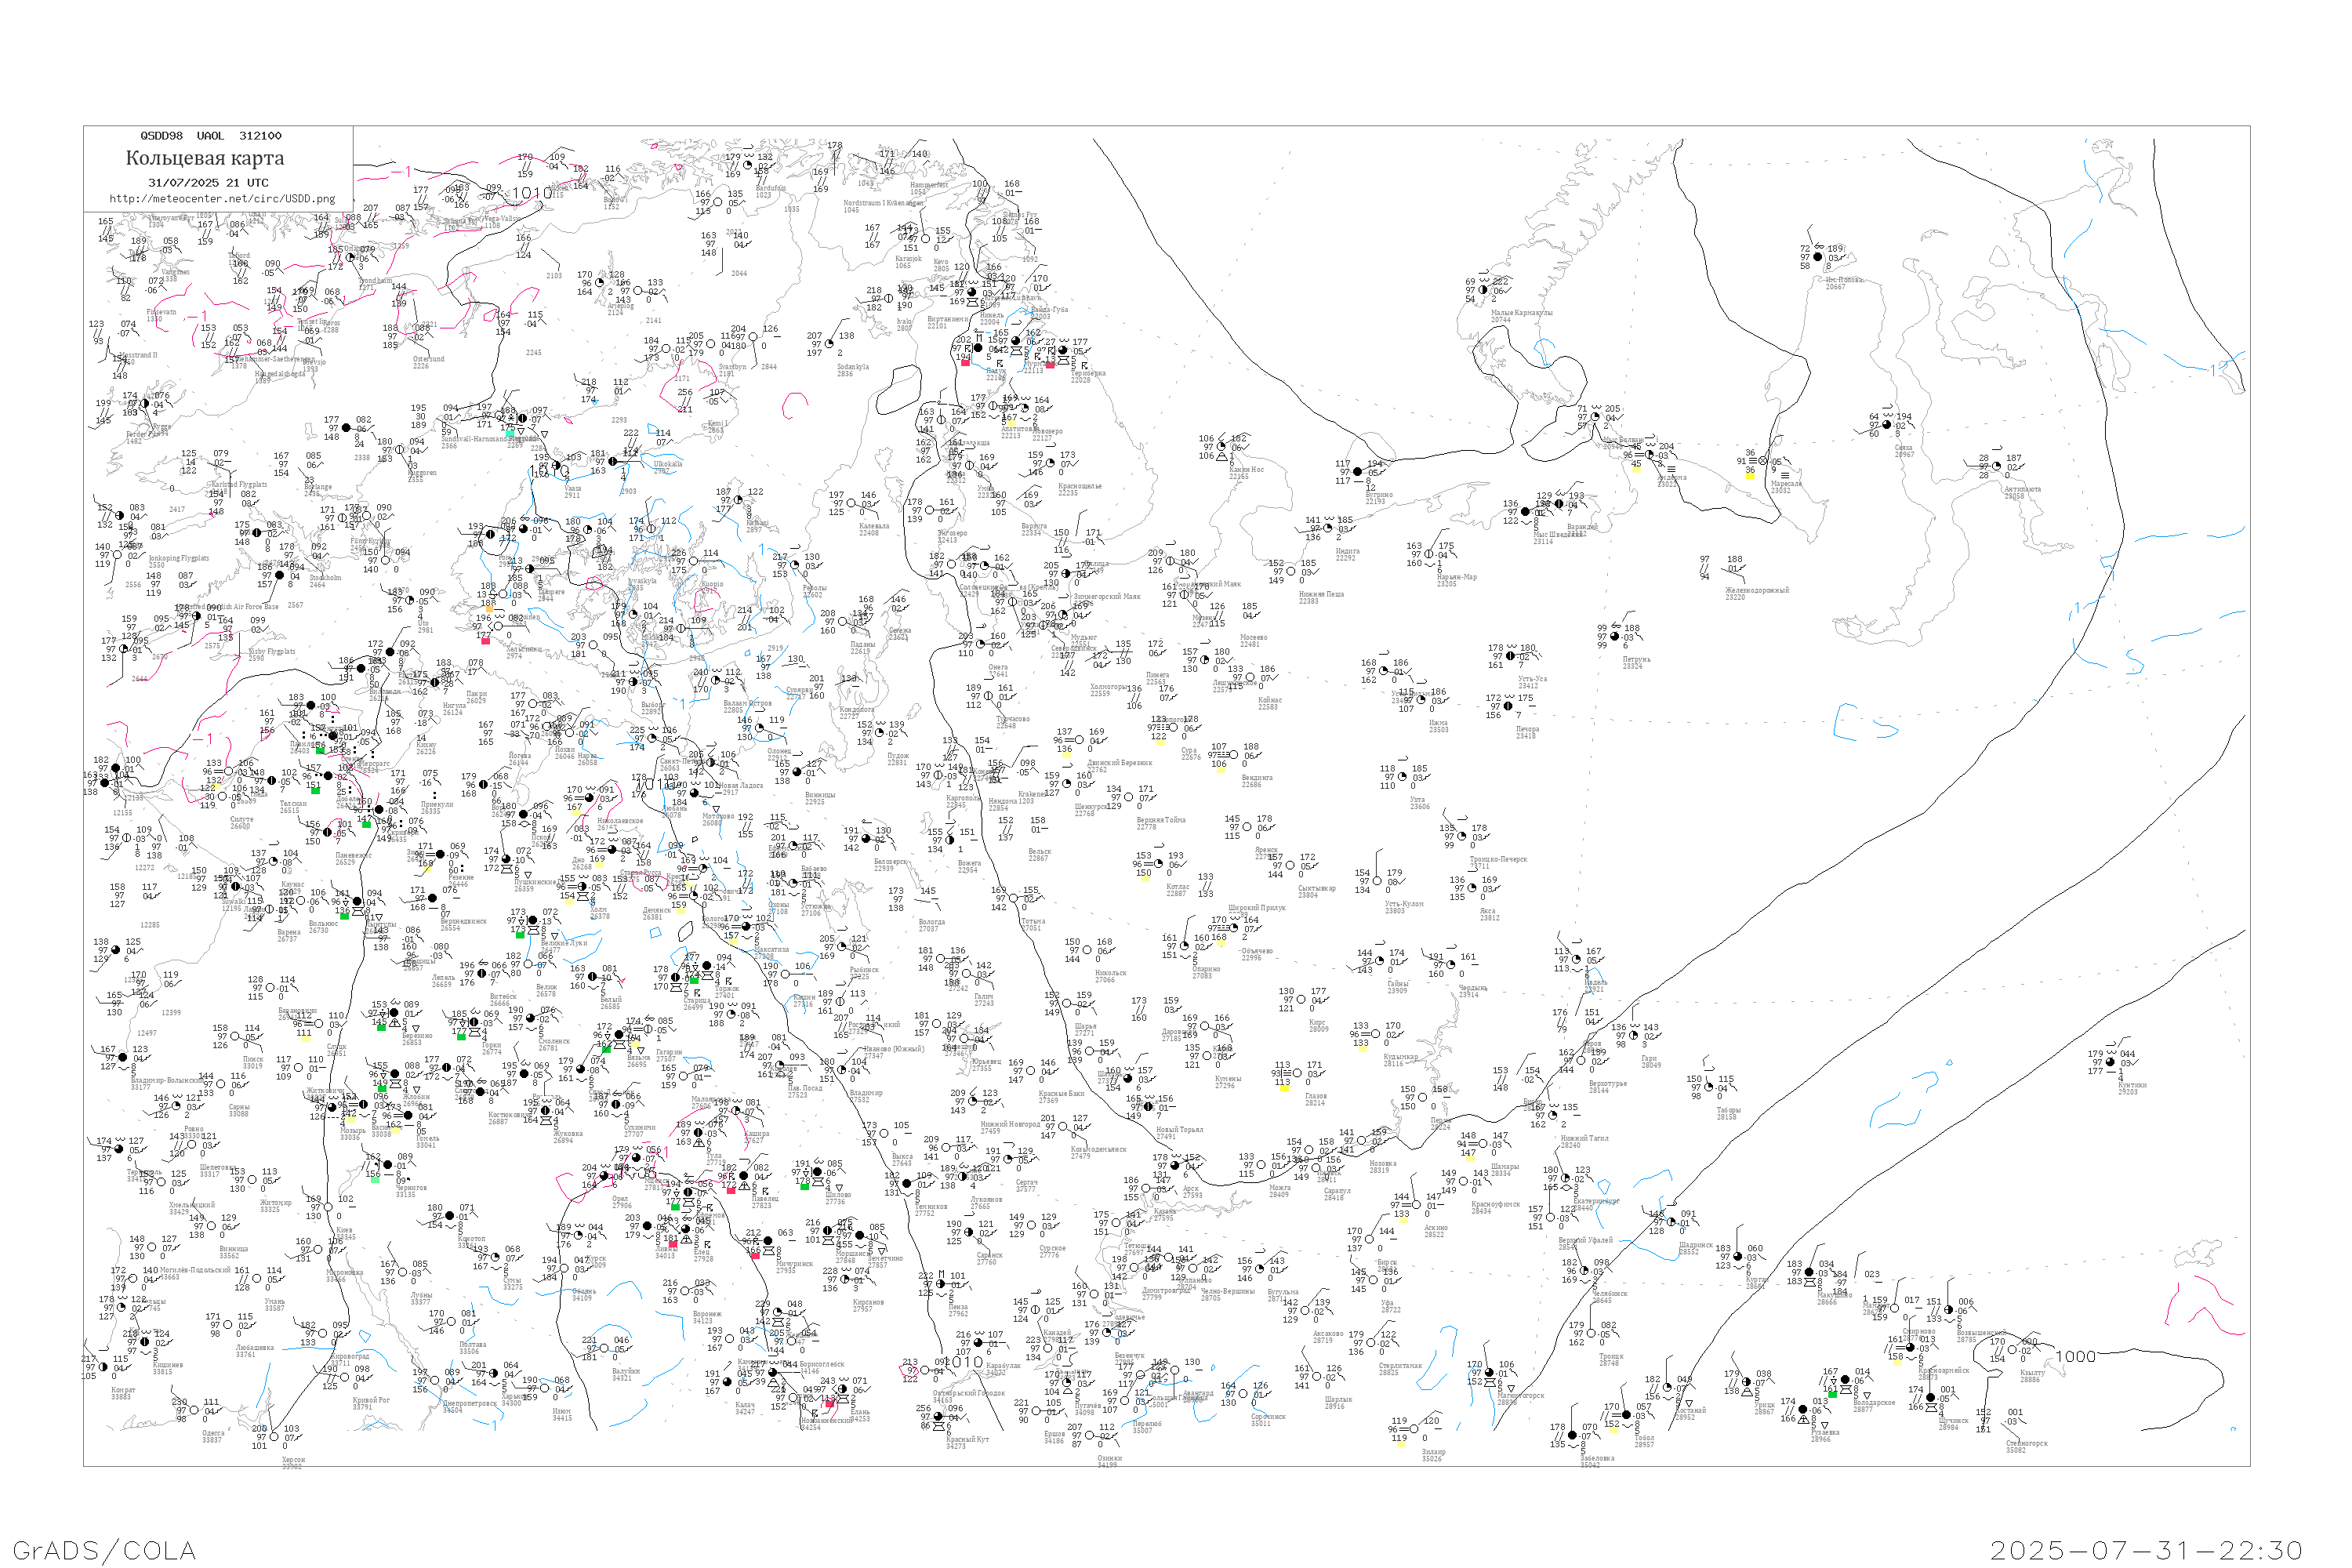Image resolution: width=2352 pixels, height=1568 pixels.
Task: Click the station circle at Нарьян-Мар
Action: click(x=1430, y=554)
